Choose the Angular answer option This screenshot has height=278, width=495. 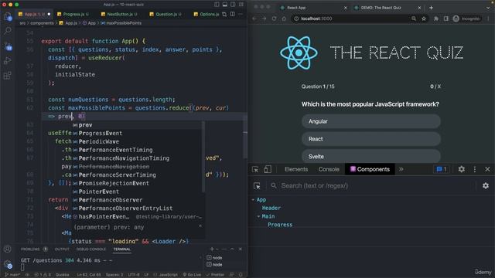(x=371, y=121)
